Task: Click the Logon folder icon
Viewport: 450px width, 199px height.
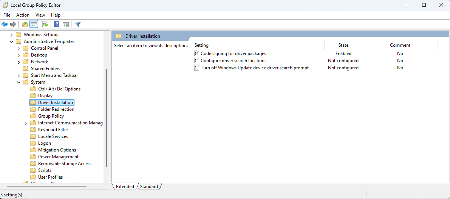Action: (33, 143)
